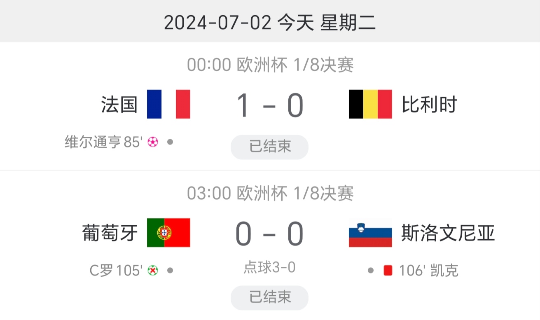The width and height of the screenshot is (540, 320).
Task: Click the Belgium flag icon
Action: click(x=370, y=104)
